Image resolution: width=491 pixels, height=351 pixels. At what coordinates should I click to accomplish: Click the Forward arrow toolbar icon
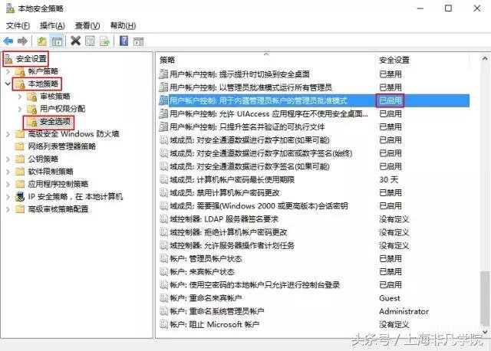pos(22,41)
